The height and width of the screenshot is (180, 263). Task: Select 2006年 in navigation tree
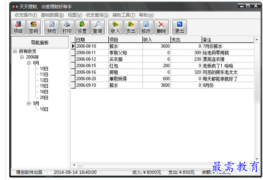[x=32, y=57]
